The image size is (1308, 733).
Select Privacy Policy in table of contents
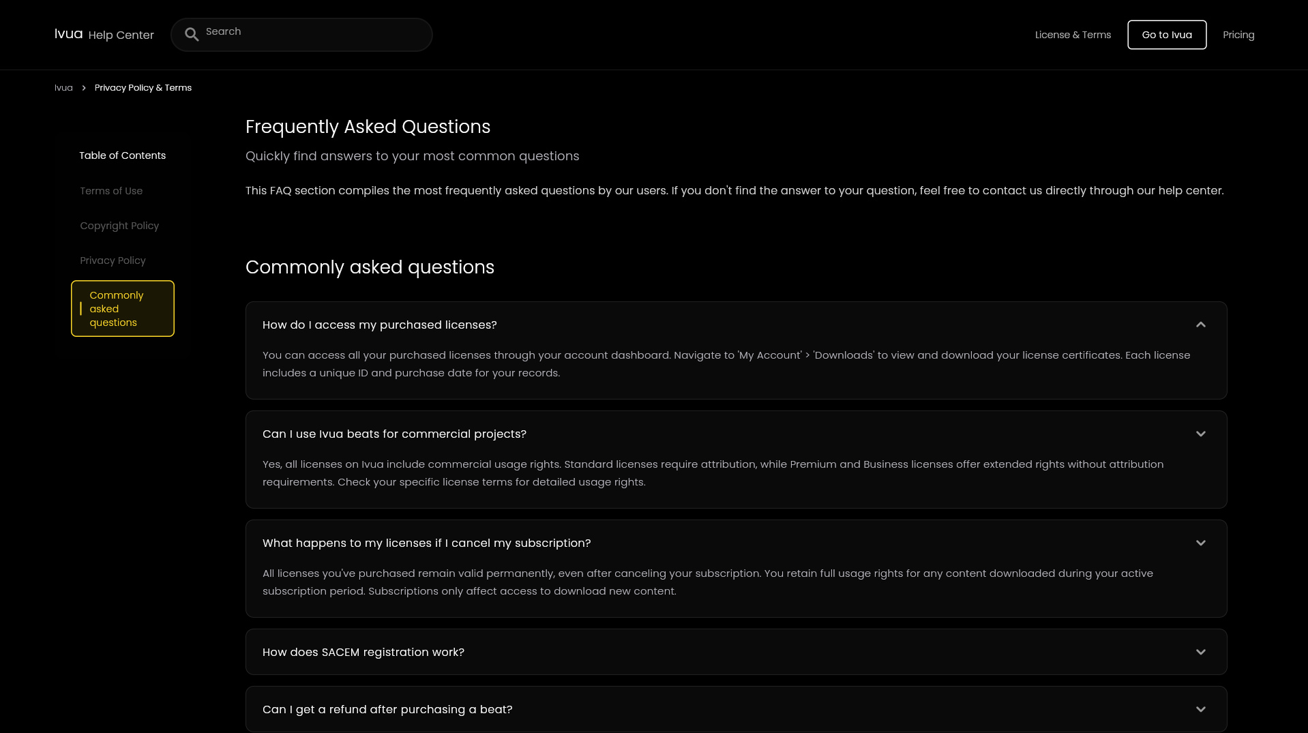113,260
